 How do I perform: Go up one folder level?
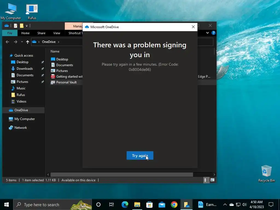pyautogui.click(x=28, y=42)
